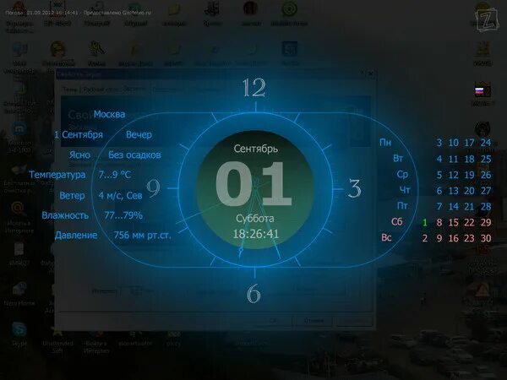Select calendar date 27

[486, 191]
